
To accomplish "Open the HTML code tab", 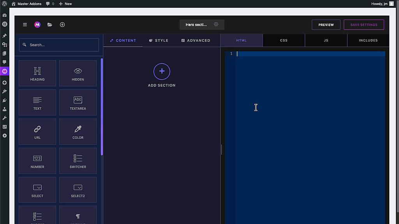I will tap(242, 40).
